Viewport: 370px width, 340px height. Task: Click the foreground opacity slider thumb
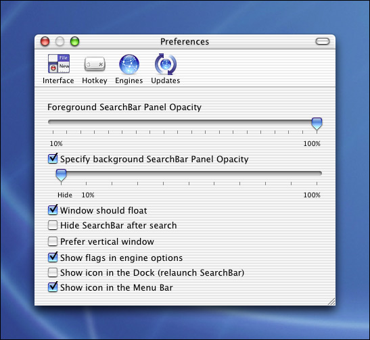317,124
